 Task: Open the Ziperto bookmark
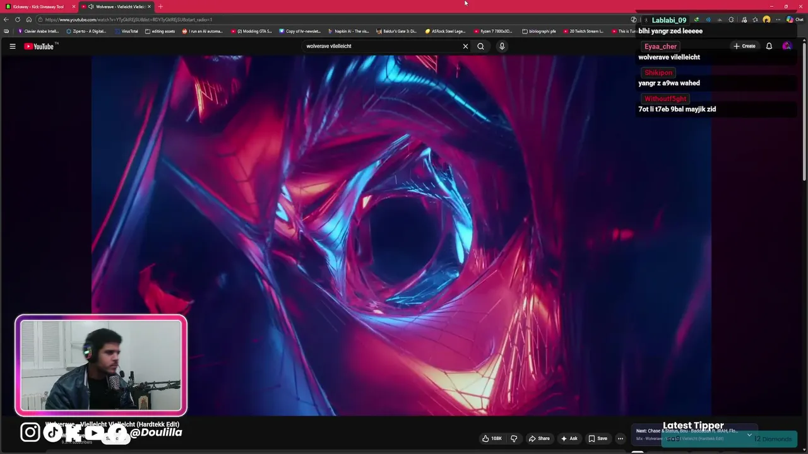[86, 31]
